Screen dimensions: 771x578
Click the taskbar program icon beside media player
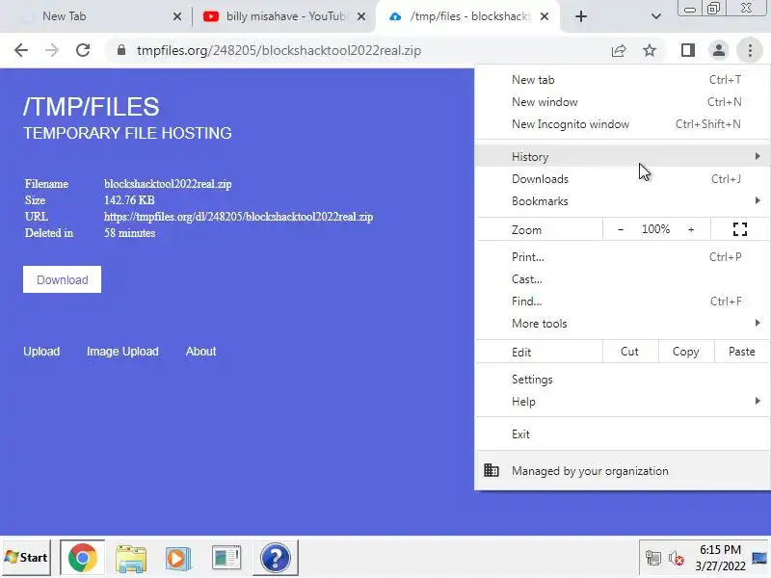tap(226, 559)
